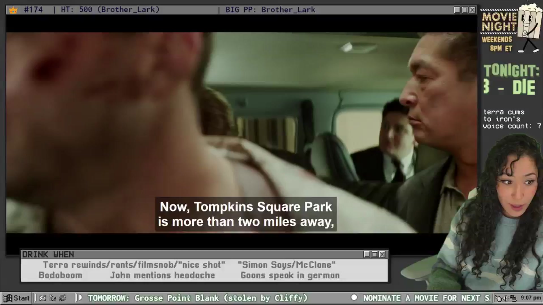
Task: Click the "TOMORROW: Grosse Point Blank" ticker
Action: 198,298
